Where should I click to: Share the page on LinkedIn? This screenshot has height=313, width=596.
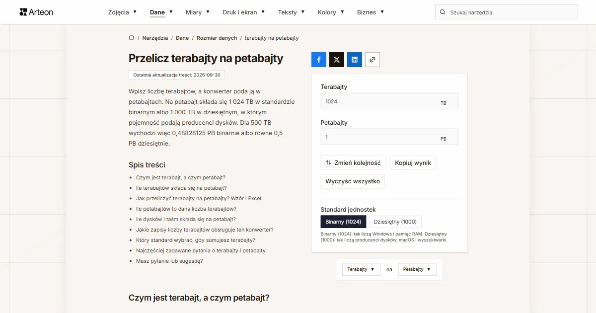355,60
